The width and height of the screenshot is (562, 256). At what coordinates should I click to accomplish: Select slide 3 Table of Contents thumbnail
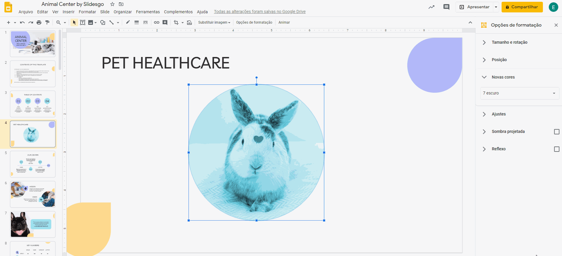[x=33, y=104]
